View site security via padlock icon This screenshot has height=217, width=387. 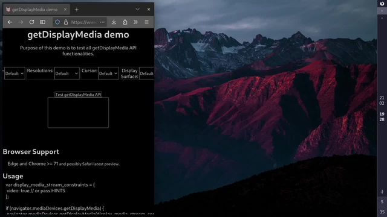tap(66, 22)
